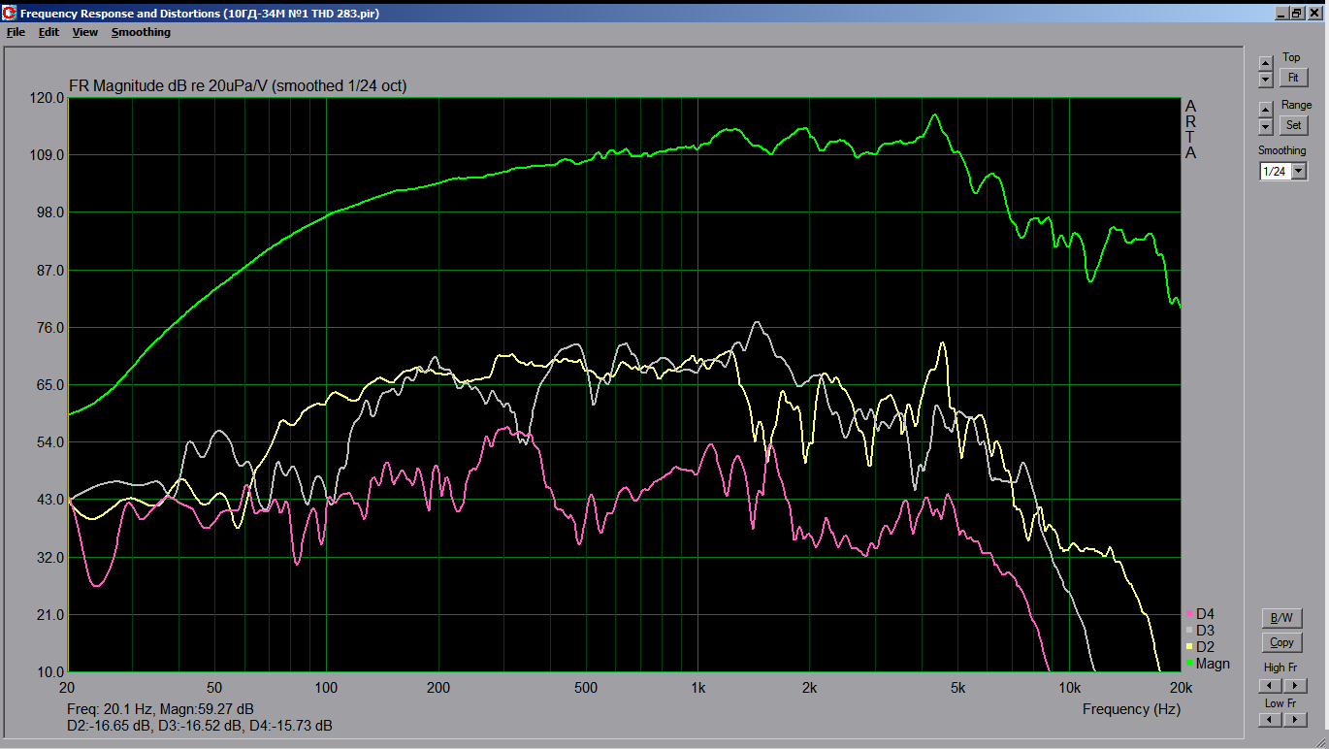Select the pink D4 legend entry
The width and height of the screenshot is (1329, 749).
coord(1200,614)
